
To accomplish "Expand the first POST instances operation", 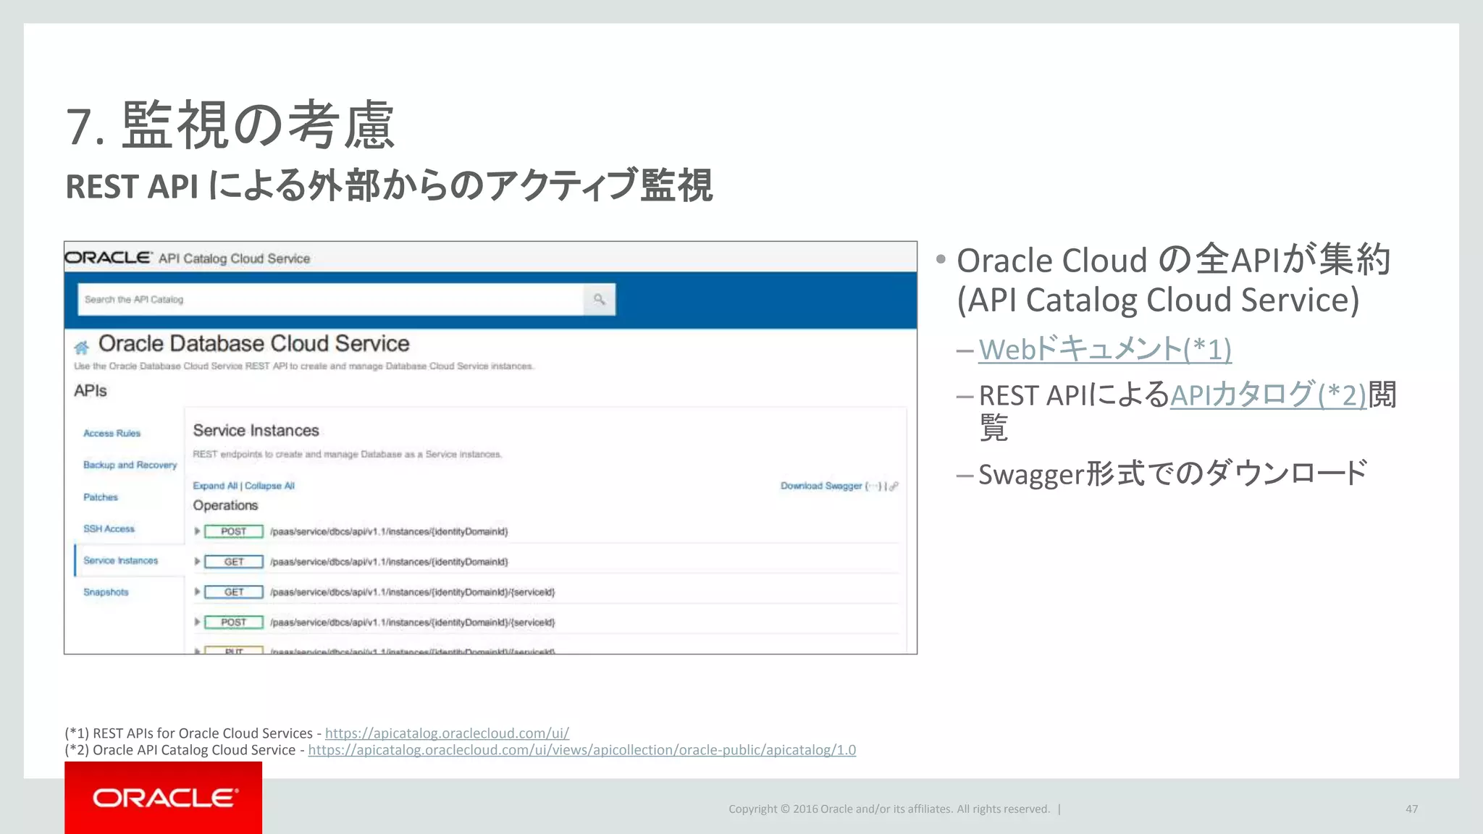I will click(x=197, y=531).
